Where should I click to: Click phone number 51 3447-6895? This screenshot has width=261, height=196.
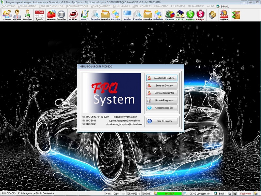89,124
